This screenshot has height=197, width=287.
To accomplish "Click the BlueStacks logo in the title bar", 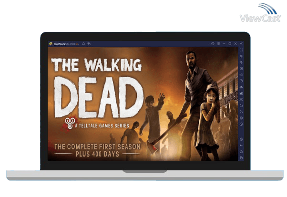I will (x=51, y=44).
